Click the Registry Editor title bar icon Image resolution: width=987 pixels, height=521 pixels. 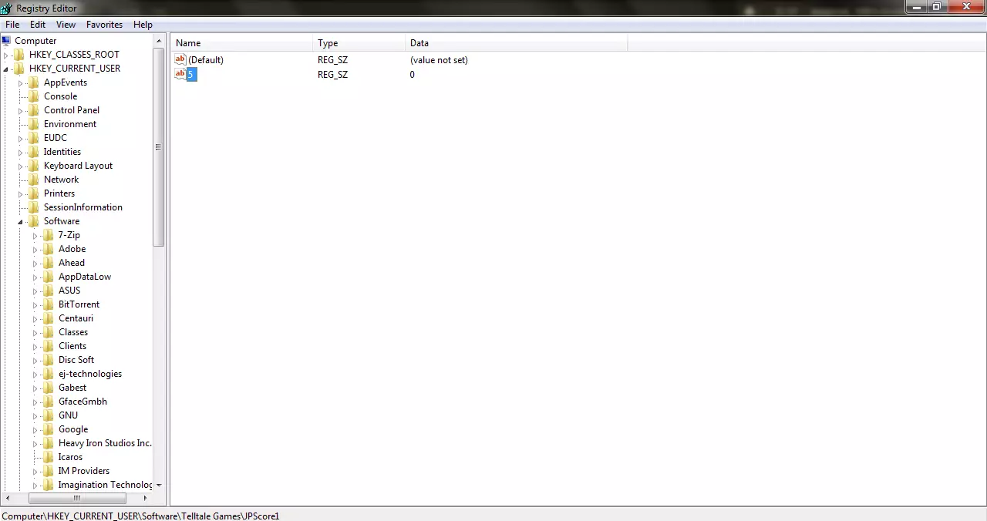[6, 8]
